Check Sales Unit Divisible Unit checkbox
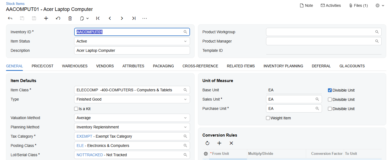 (x=330, y=99)
